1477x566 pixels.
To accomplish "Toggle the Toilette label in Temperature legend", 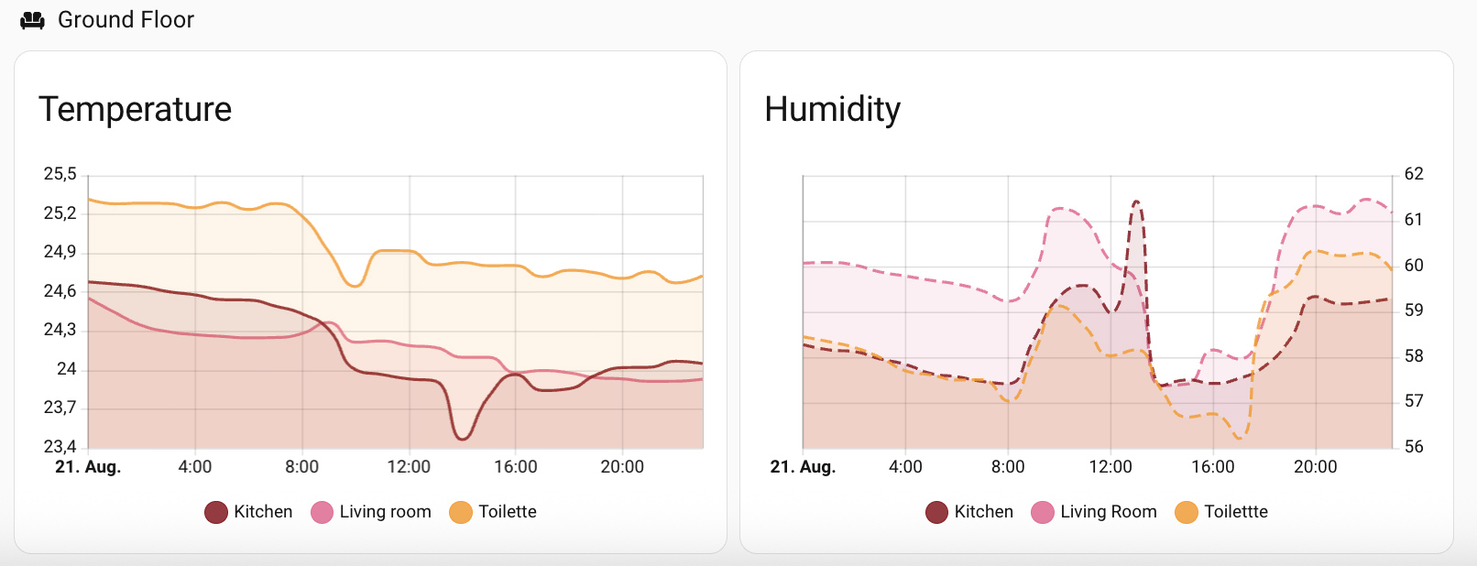I will 508,512.
